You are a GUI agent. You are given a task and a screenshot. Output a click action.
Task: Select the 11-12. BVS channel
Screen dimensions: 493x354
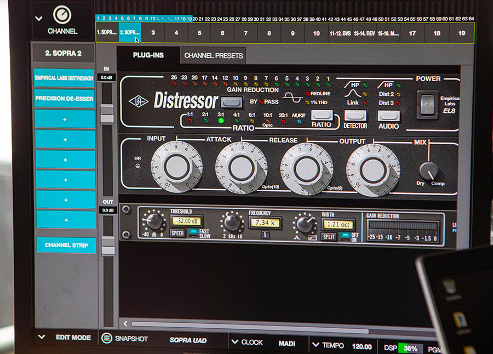(340, 33)
